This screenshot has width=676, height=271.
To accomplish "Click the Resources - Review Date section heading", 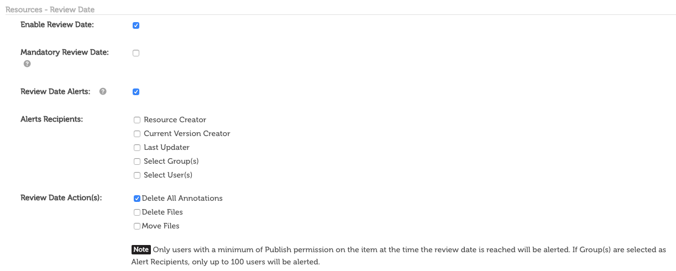I will tap(50, 9).
